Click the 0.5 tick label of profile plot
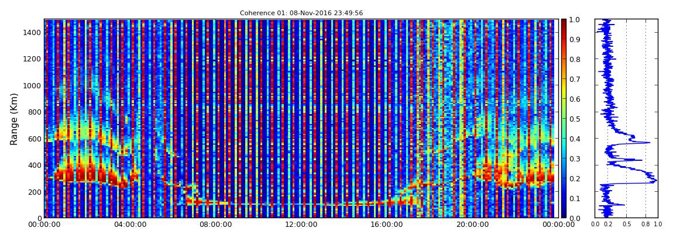Screen dimensions: 673x238 coord(627,225)
